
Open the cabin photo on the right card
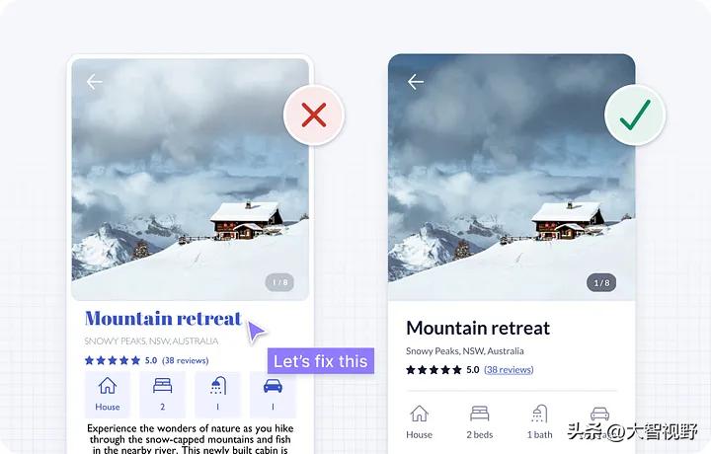click(512, 178)
